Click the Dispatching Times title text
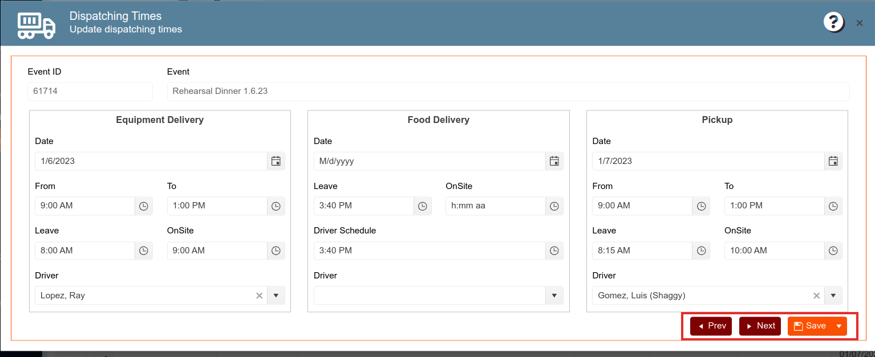The image size is (875, 357). (116, 16)
